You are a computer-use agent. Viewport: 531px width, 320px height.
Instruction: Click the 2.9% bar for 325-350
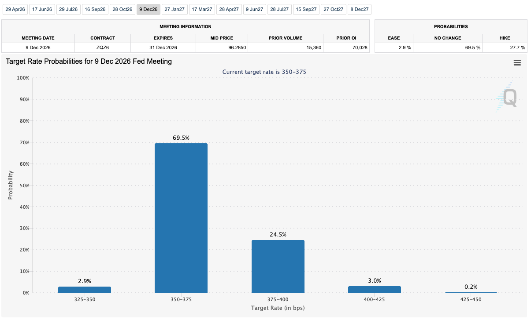tap(85, 290)
